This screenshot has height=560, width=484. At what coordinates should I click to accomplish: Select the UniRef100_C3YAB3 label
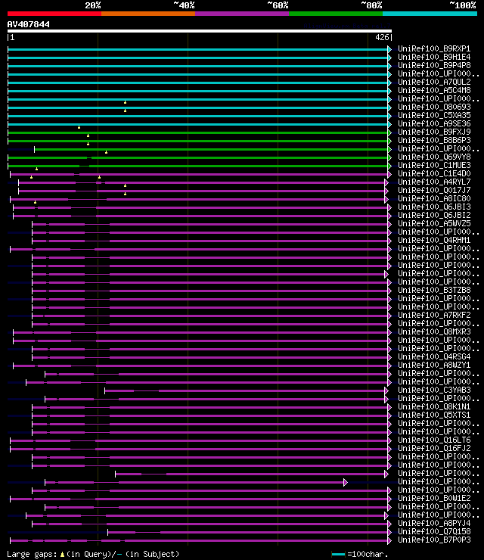434,390
